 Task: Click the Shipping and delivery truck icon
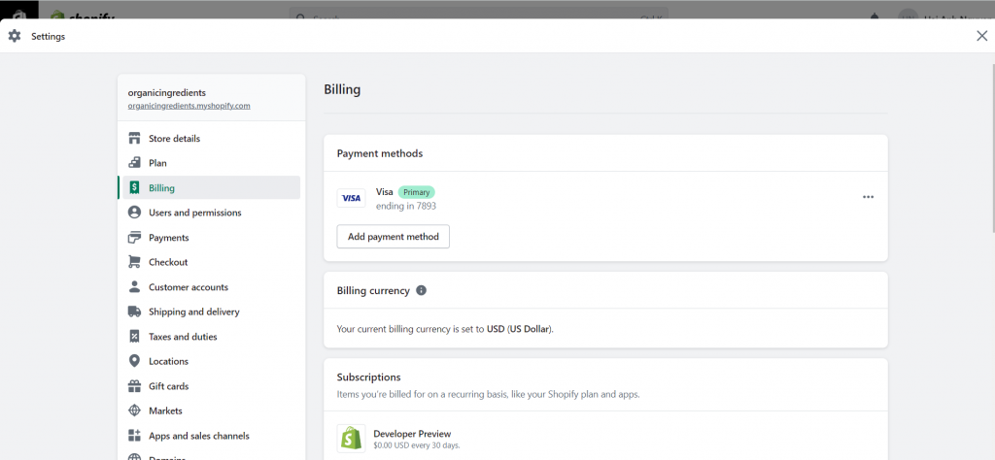(x=134, y=312)
